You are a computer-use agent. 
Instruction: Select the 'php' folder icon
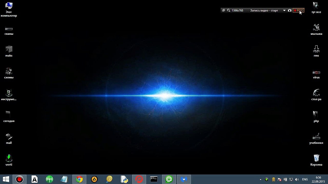(316, 117)
